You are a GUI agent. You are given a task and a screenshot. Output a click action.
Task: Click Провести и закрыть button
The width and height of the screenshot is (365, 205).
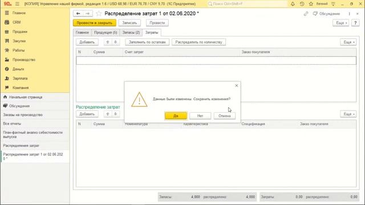pyautogui.click(x=95, y=23)
